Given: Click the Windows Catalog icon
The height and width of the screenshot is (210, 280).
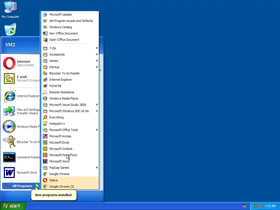Looking at the screenshot, I should [x=45, y=27].
